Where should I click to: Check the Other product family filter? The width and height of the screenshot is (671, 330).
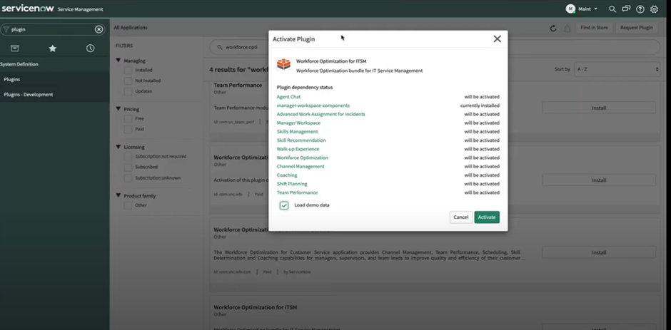pyautogui.click(x=128, y=205)
